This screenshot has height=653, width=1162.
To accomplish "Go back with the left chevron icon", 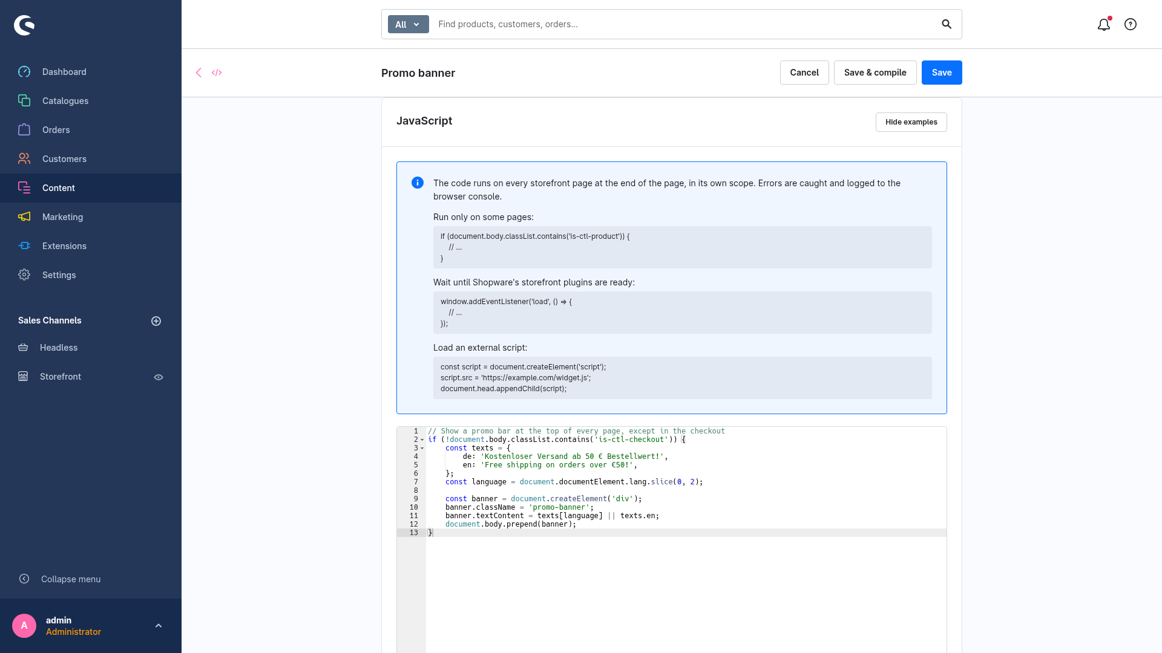I will [x=199, y=73].
